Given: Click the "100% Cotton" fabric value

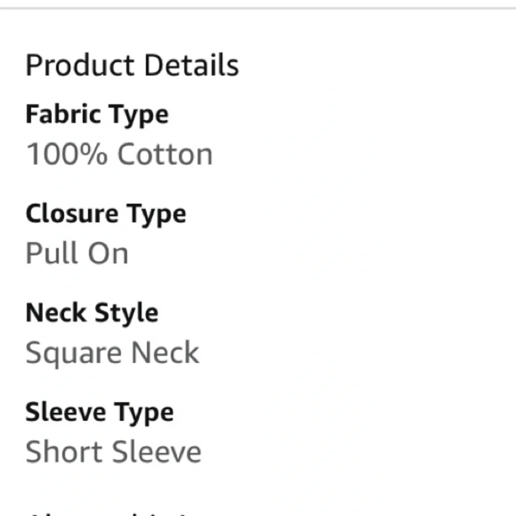Looking at the screenshot, I should 119,154.
